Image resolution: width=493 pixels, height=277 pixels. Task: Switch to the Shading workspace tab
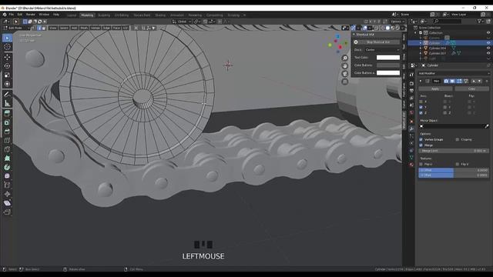point(160,15)
